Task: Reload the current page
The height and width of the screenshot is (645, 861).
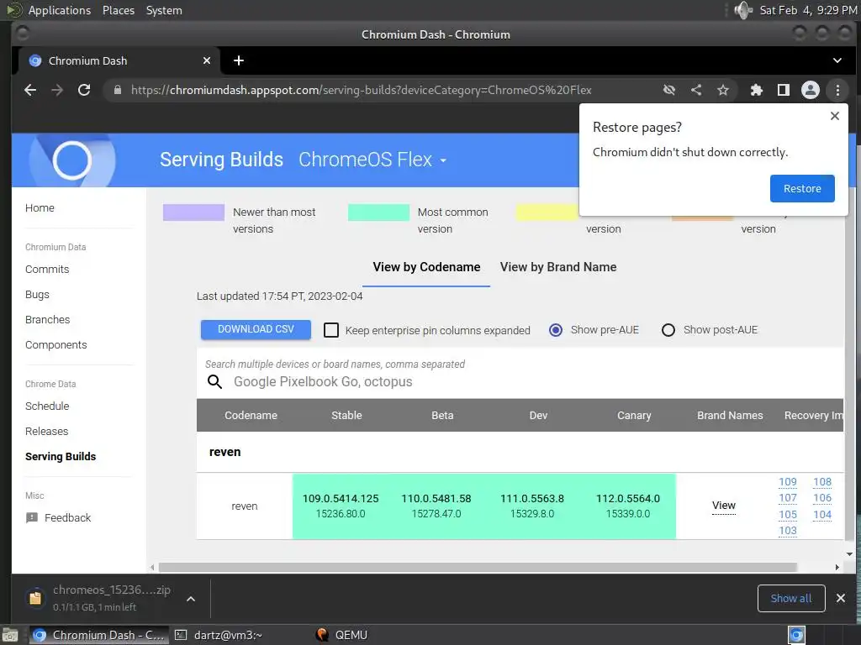Action: tap(84, 90)
